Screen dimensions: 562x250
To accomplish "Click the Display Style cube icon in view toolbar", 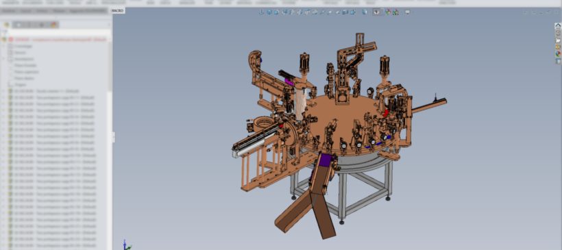I will point(365,12).
